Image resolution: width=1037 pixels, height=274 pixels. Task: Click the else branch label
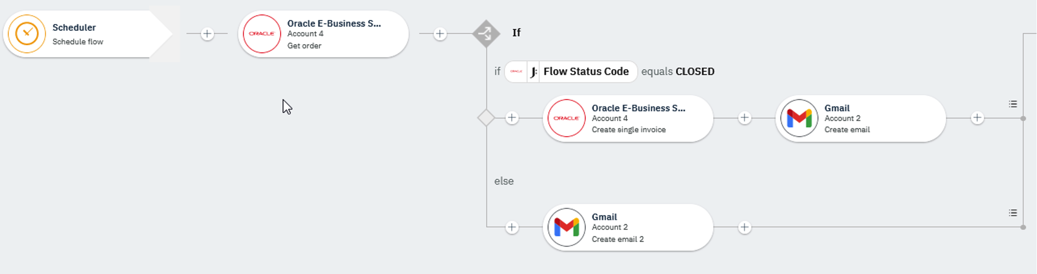pos(504,181)
